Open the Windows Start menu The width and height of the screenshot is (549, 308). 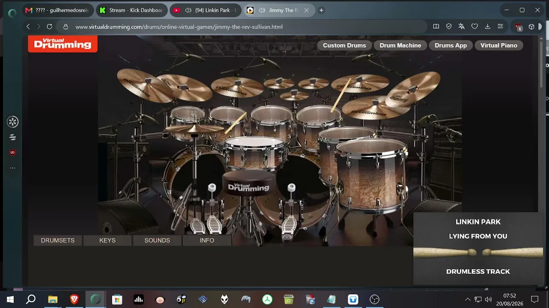(10, 299)
